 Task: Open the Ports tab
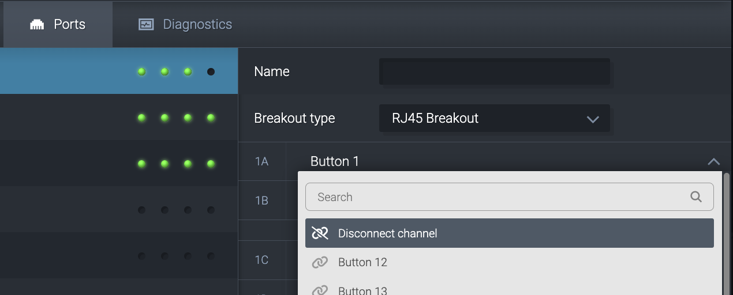pyautogui.click(x=58, y=25)
